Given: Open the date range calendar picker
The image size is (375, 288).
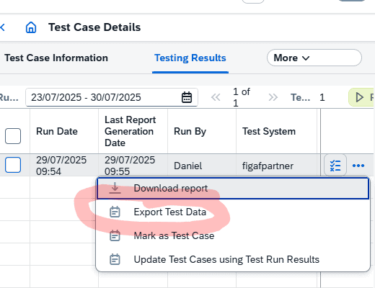Looking at the screenshot, I should (x=187, y=97).
